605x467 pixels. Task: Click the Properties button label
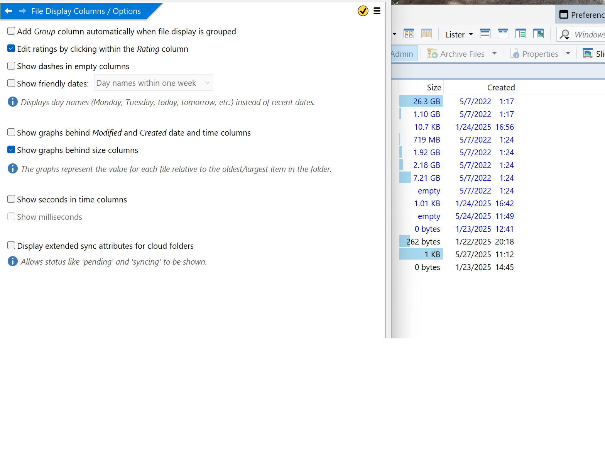click(x=540, y=54)
